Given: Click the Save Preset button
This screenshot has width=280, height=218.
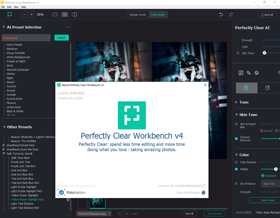Looking at the screenshot, I should tap(265, 200).
